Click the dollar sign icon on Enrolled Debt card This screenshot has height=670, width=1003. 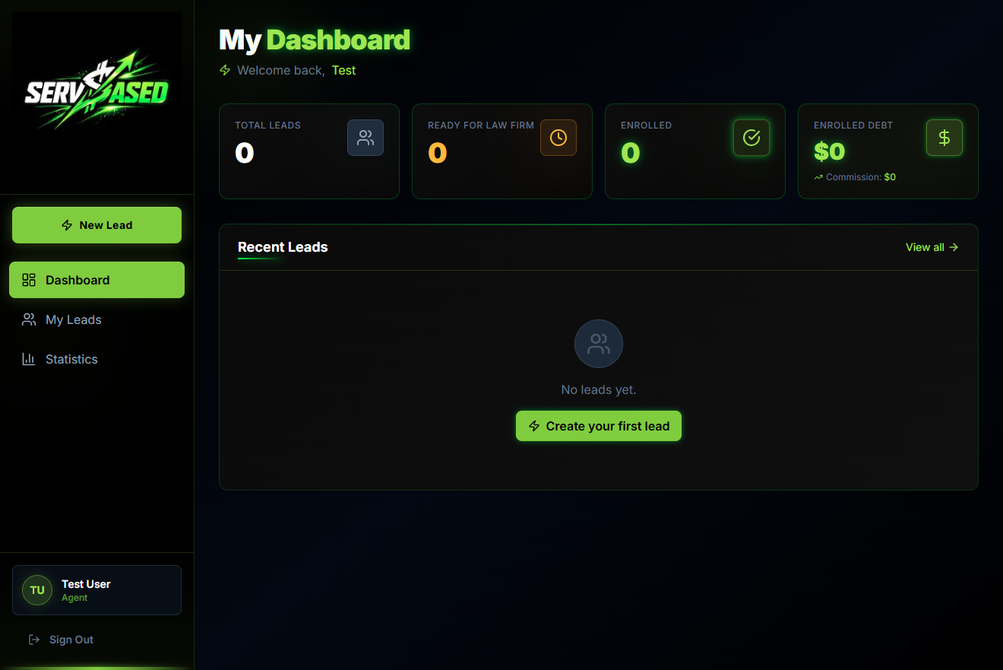coord(944,138)
